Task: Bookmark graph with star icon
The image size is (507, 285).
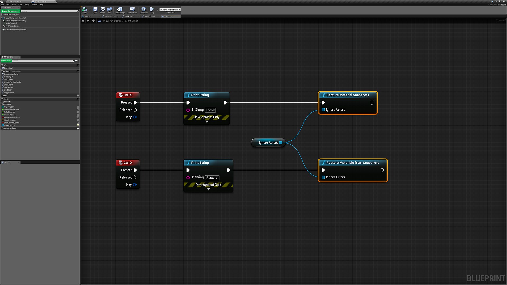Action: click(83, 21)
